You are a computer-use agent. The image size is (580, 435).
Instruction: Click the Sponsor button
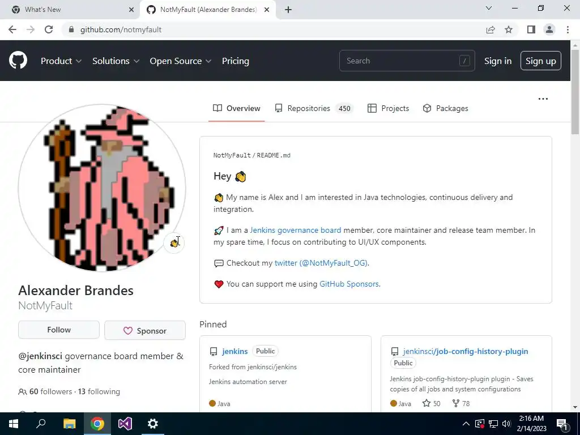click(145, 330)
